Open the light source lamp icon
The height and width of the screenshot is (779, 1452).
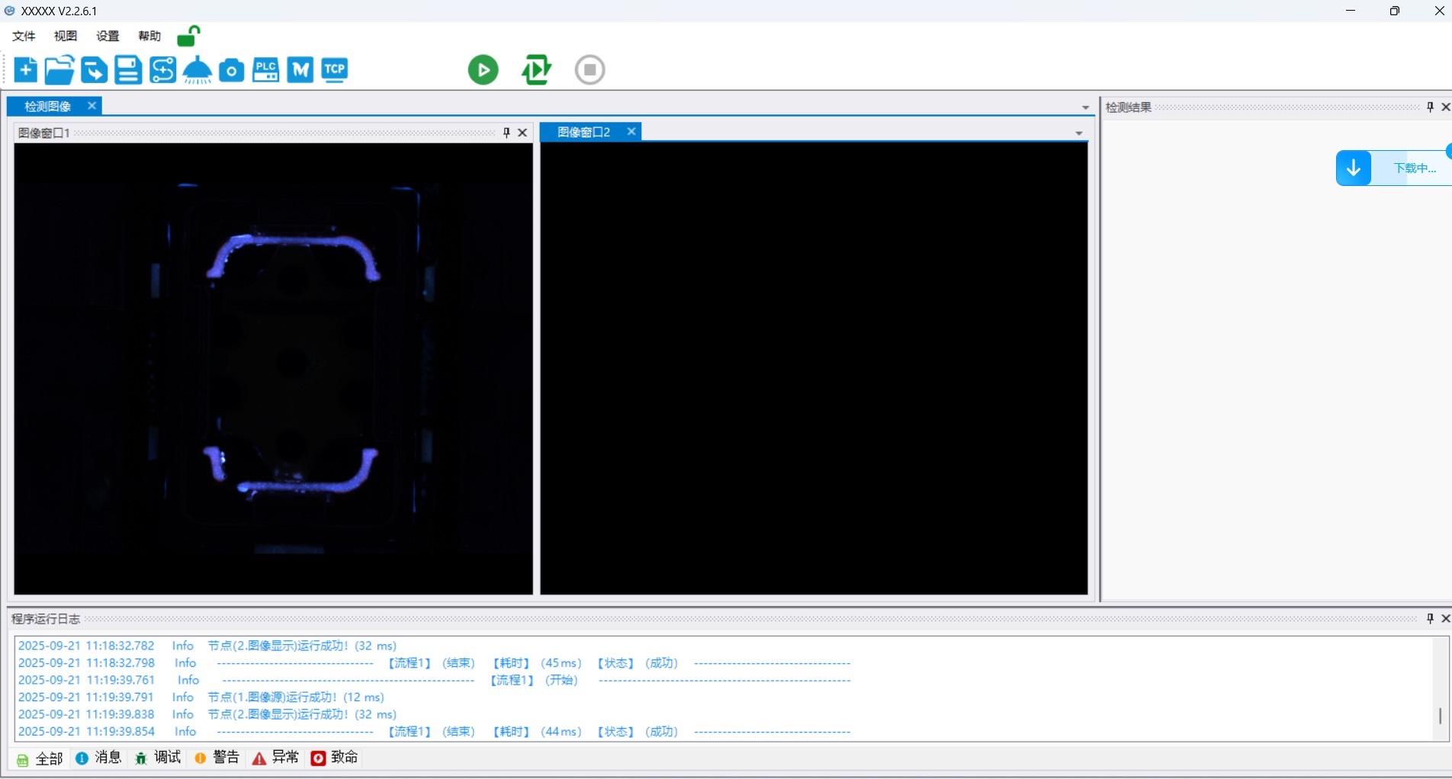click(198, 70)
